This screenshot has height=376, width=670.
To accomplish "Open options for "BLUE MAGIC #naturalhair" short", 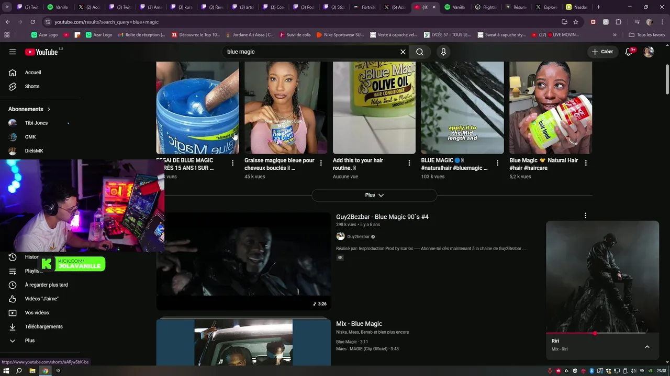I will [497, 163].
